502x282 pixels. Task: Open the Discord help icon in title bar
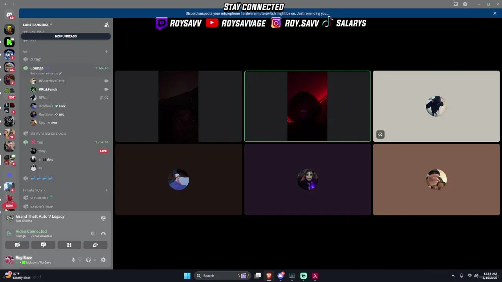pos(465,4)
